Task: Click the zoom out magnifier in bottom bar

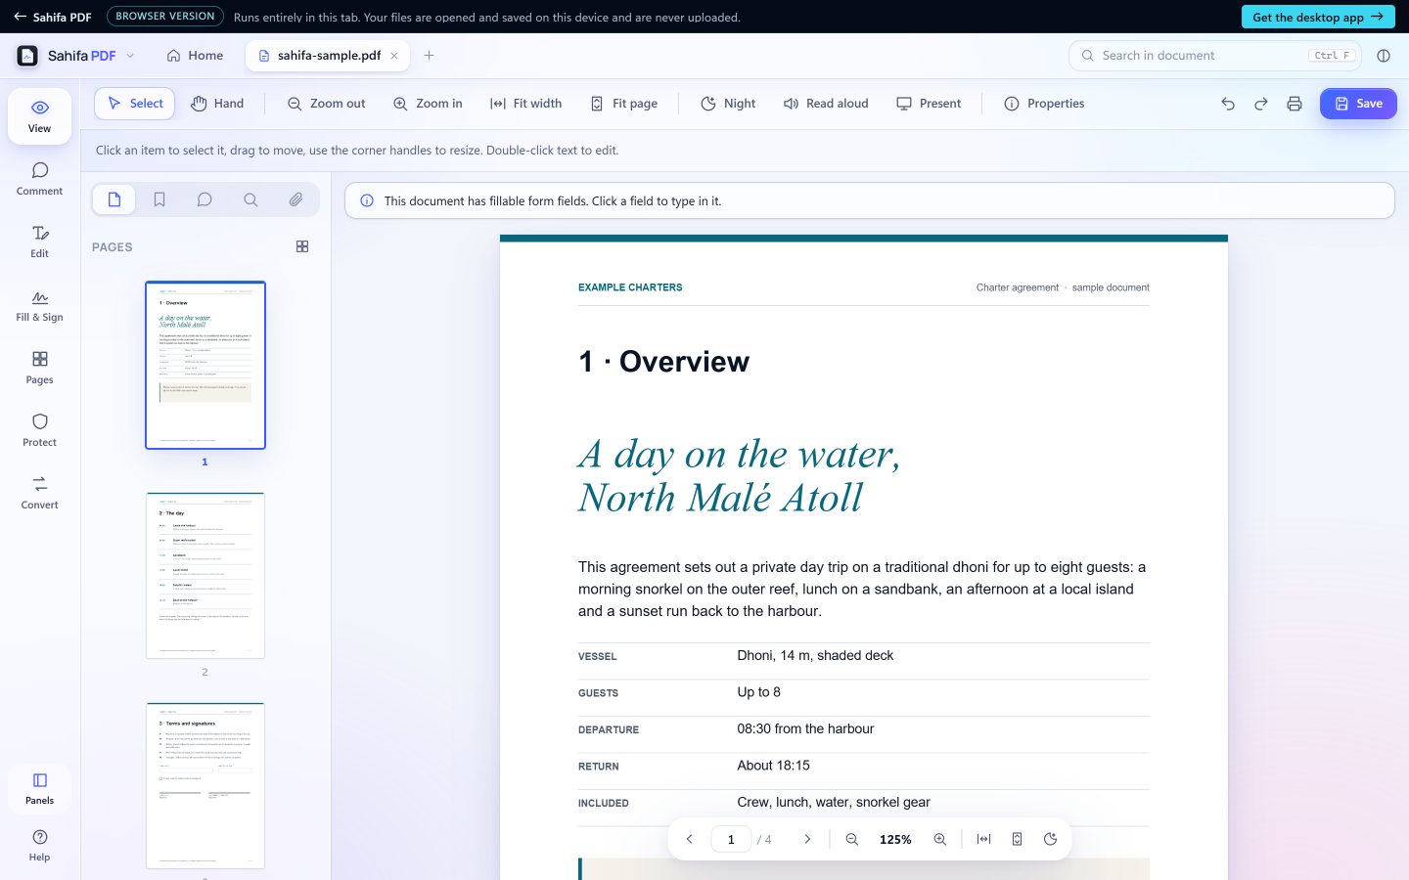Action: (x=852, y=839)
